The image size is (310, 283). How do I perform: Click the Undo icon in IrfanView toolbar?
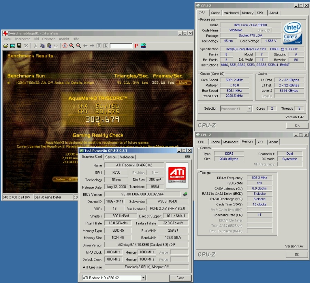[56, 46]
